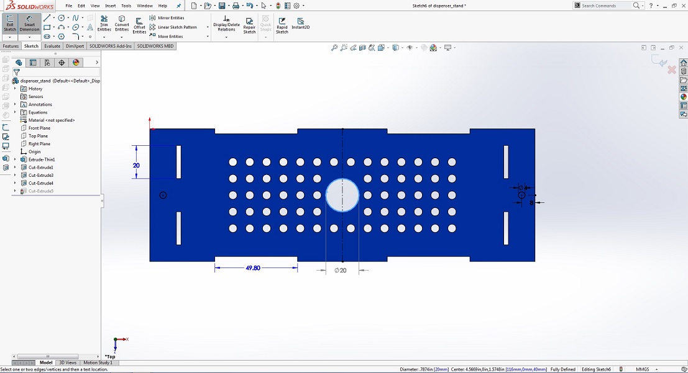Viewport: 688px width, 373px height.
Task: Select the sketch Text tool
Action: tap(90, 27)
